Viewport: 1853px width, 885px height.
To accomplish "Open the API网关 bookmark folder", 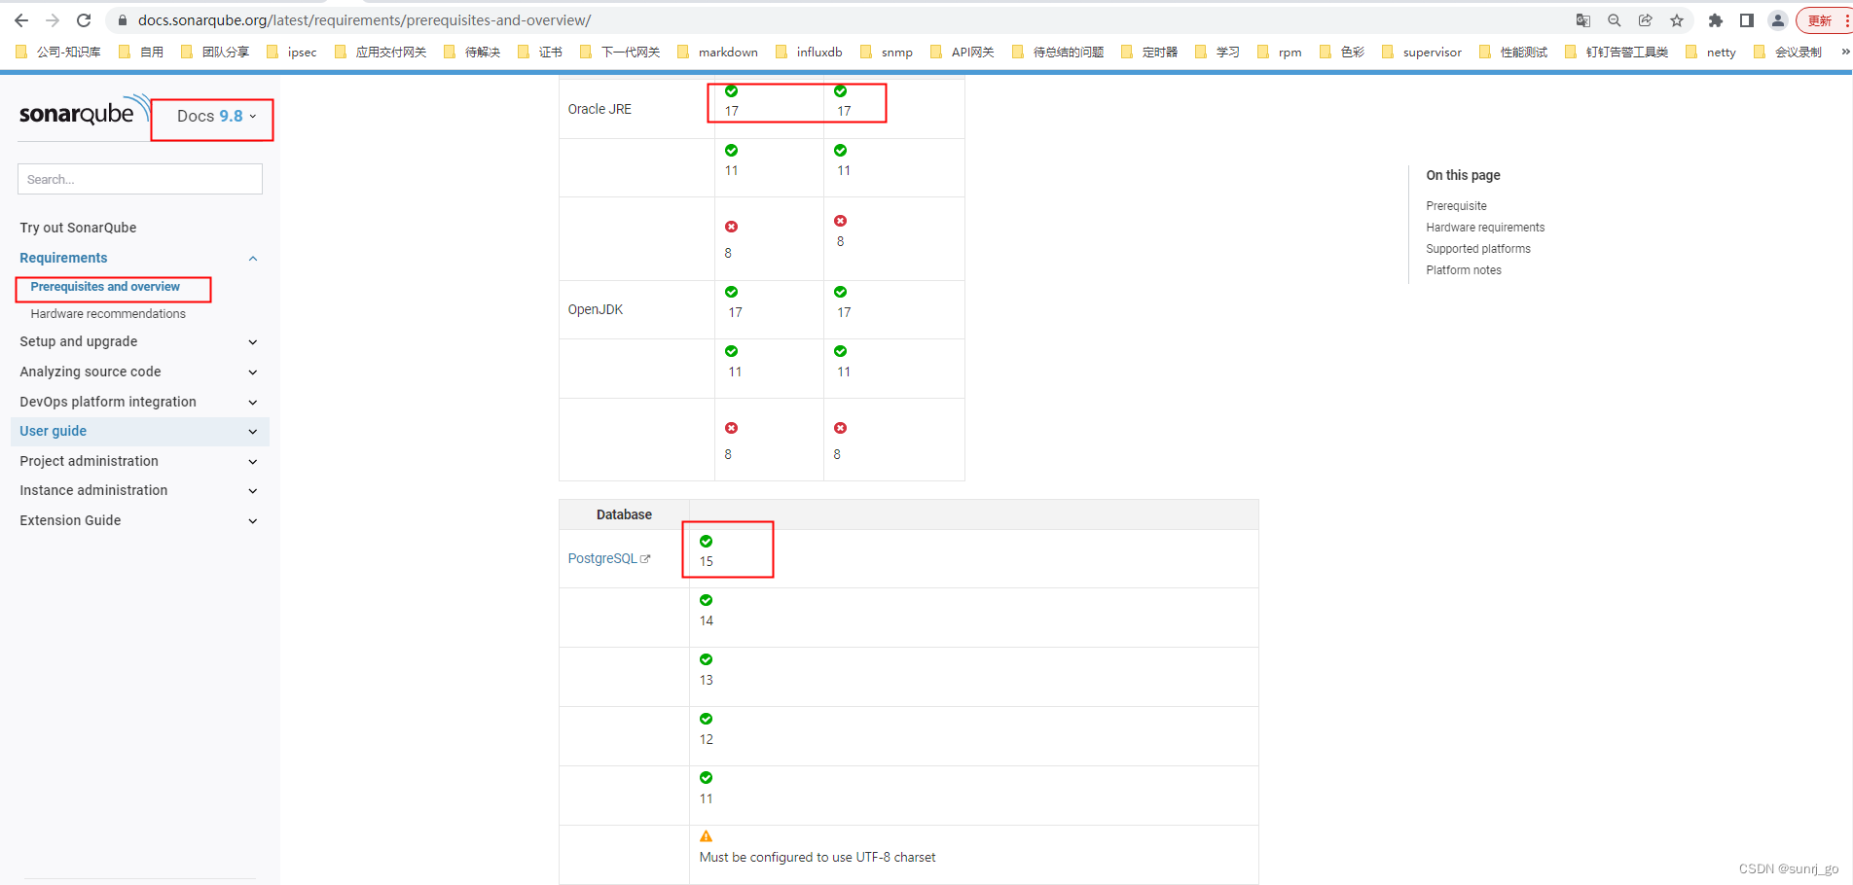I will coord(963,53).
